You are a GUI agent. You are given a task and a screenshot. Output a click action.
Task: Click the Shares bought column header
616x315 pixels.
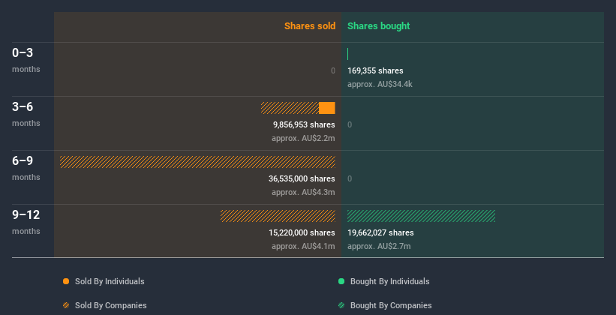378,26
